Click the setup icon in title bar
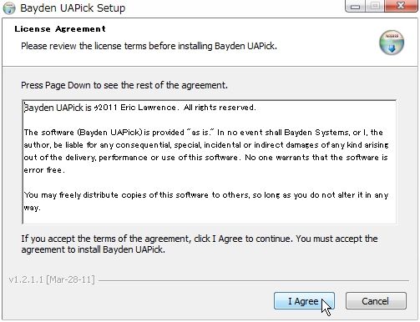Viewport: 420px width, 322px height. pyautogui.click(x=9, y=8)
